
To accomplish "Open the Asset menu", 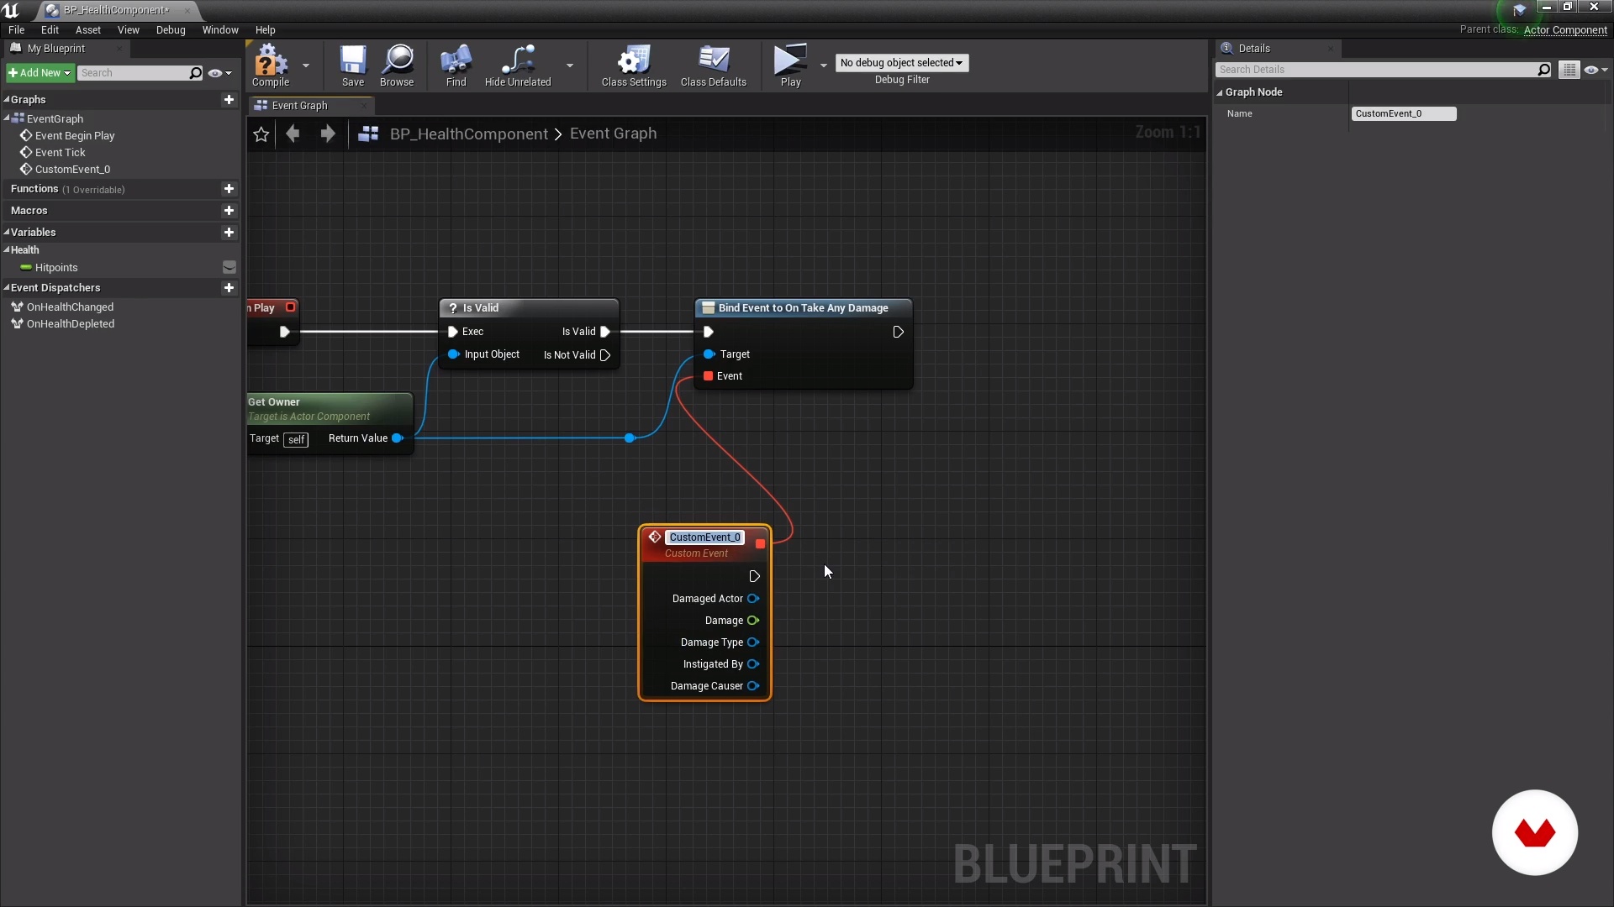I will pyautogui.click(x=88, y=29).
